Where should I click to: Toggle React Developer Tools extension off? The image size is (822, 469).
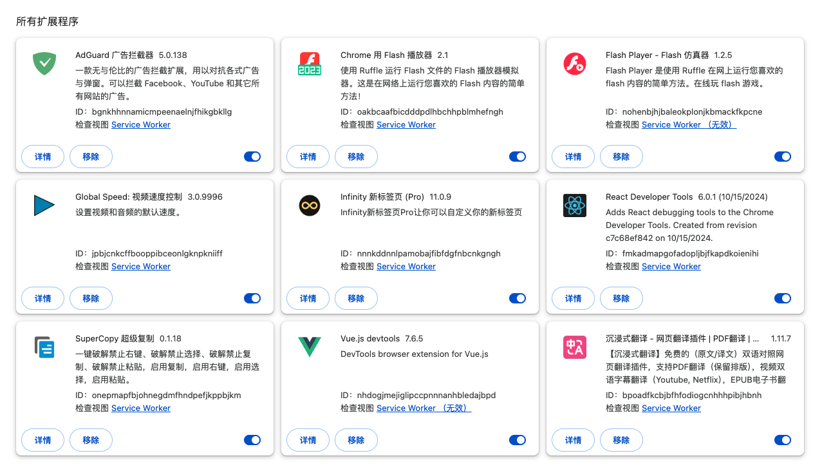(x=783, y=298)
